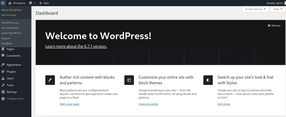Expand the Screen Options dropdown
286x117 pixels.
pos(255,9)
